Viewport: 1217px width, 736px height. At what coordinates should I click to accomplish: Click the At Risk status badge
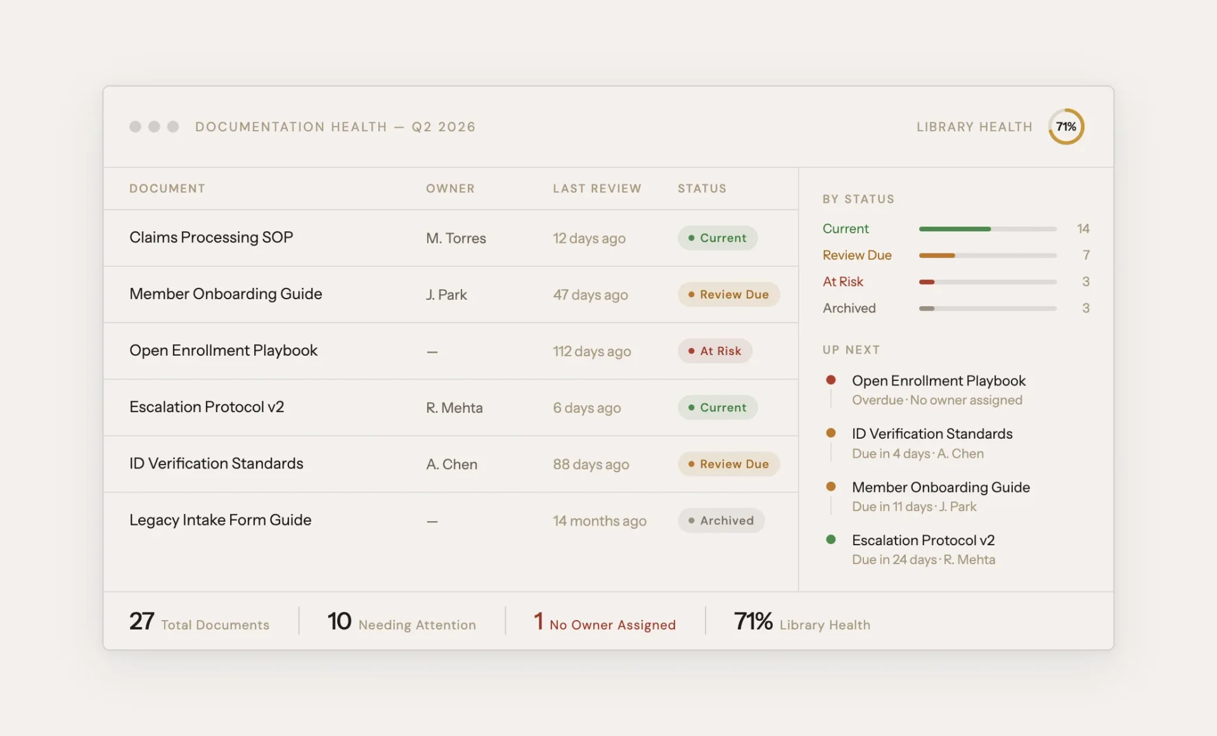point(714,351)
